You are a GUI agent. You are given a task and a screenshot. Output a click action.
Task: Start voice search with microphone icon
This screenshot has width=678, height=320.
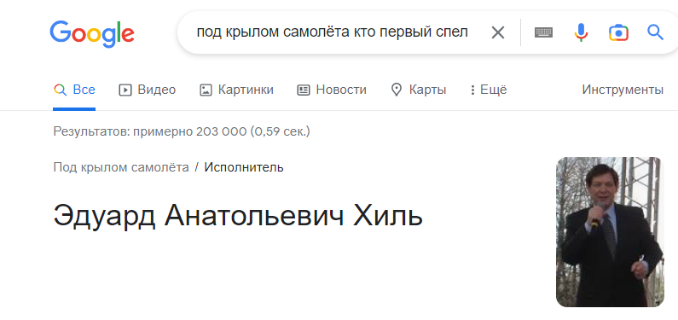point(581,32)
